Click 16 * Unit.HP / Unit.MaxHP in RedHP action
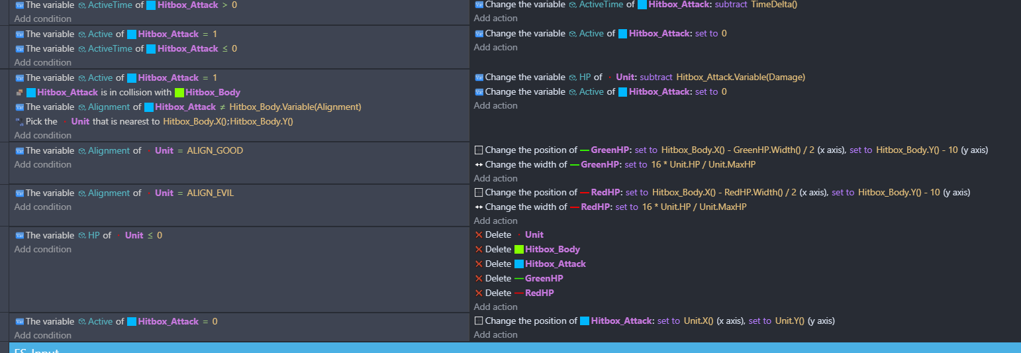 pyautogui.click(x=694, y=207)
